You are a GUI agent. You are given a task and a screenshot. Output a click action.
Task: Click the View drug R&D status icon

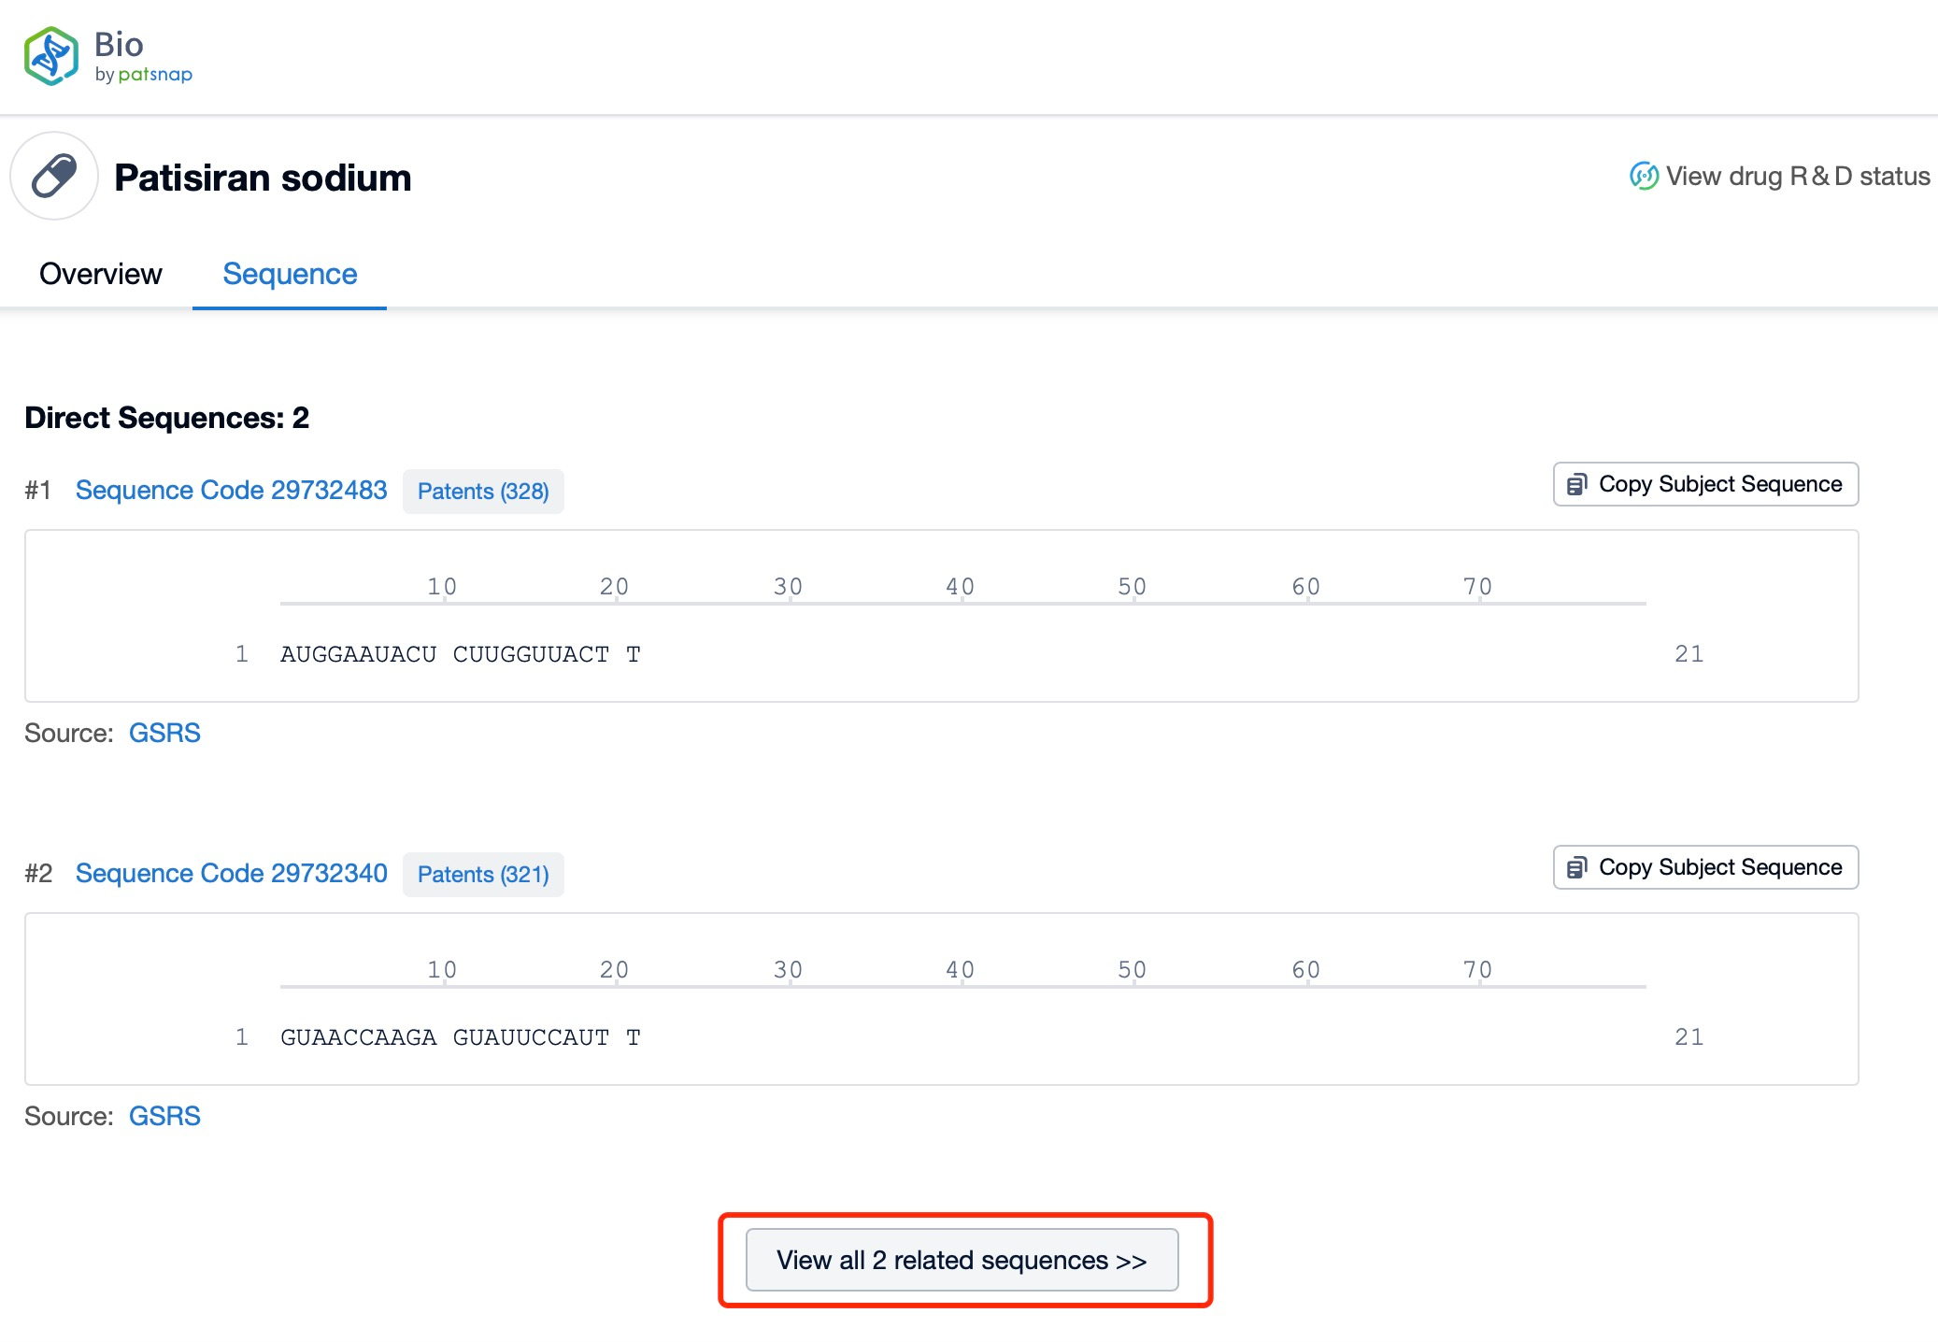(1644, 176)
